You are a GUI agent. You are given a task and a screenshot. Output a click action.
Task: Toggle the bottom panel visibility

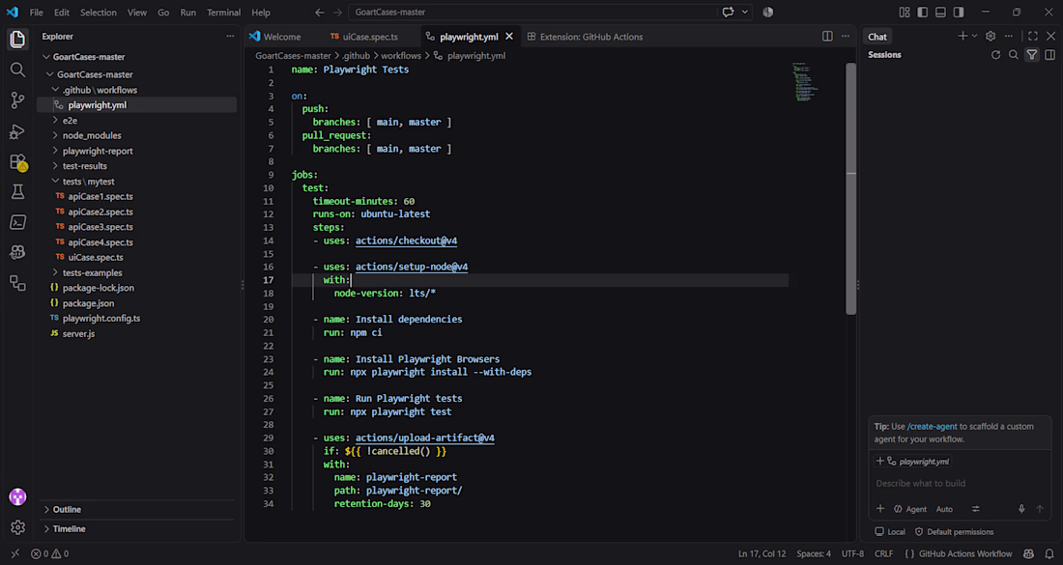coord(940,13)
